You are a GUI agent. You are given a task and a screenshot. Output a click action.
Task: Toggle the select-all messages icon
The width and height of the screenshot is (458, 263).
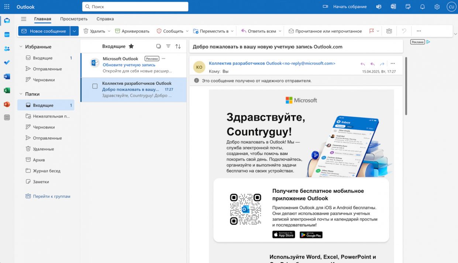tap(158, 46)
